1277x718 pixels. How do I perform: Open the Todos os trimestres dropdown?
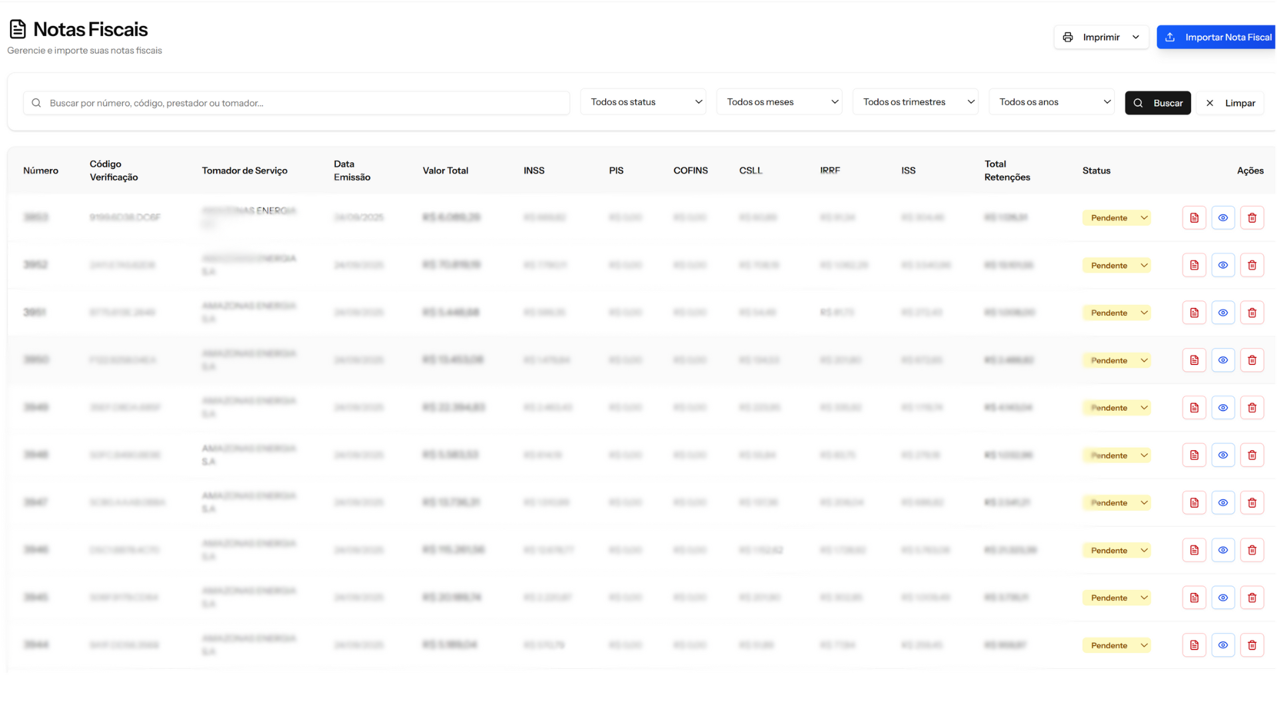(915, 102)
